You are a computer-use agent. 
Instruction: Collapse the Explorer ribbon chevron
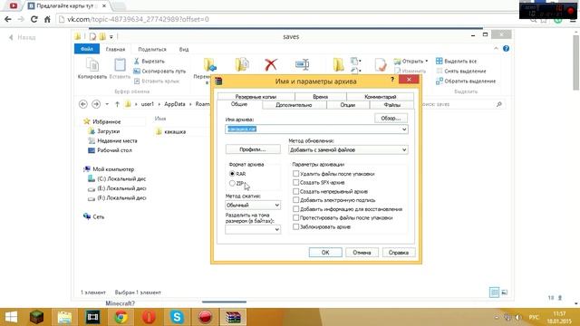tap(496, 48)
